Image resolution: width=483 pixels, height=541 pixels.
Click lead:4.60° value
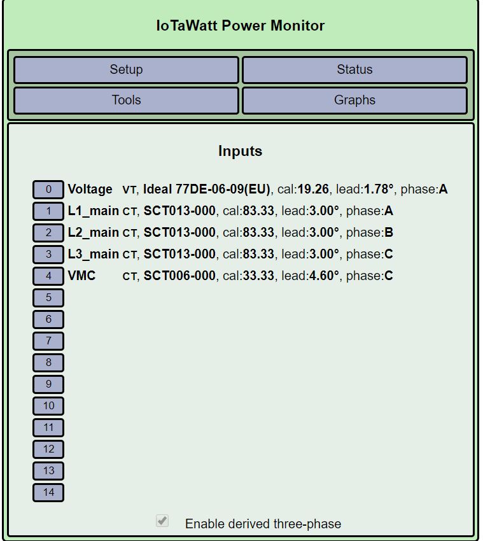[x=310, y=276]
